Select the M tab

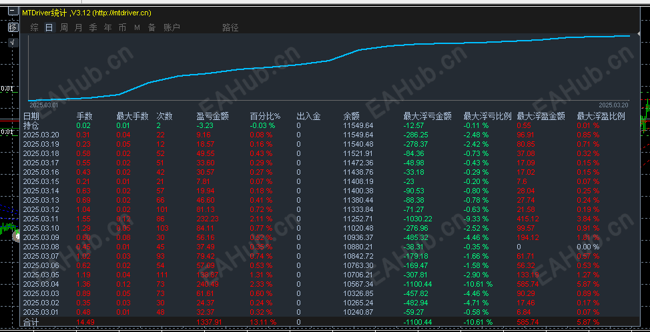137,28
